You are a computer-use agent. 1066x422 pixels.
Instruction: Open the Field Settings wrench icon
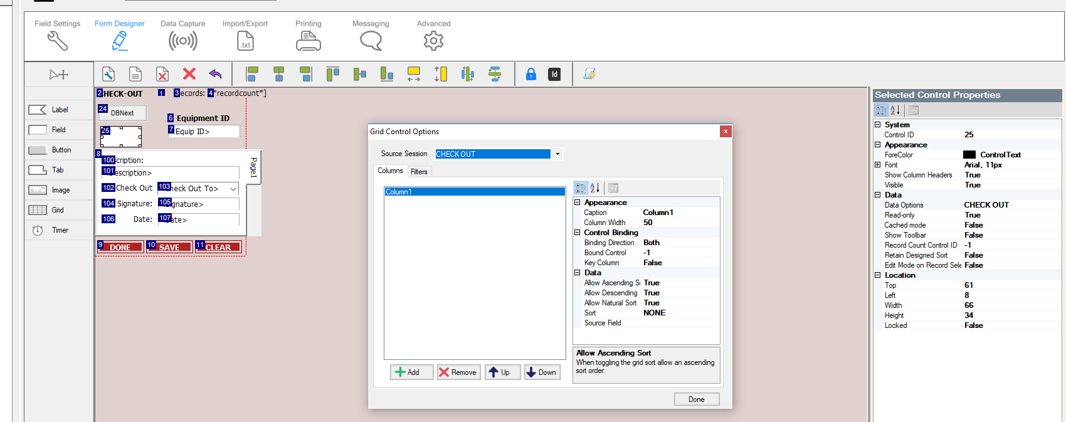click(x=57, y=41)
